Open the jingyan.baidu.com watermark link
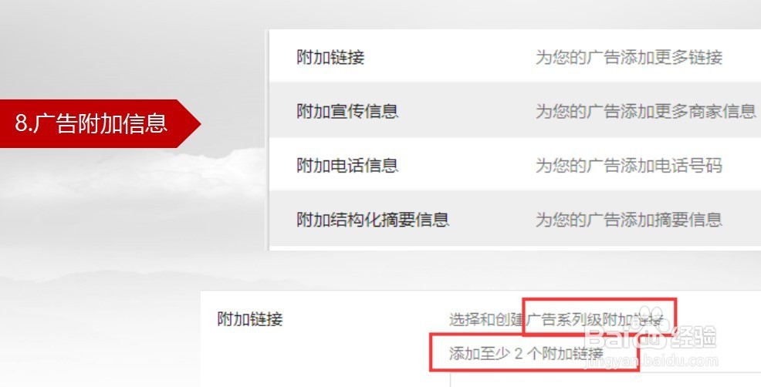 (x=653, y=362)
